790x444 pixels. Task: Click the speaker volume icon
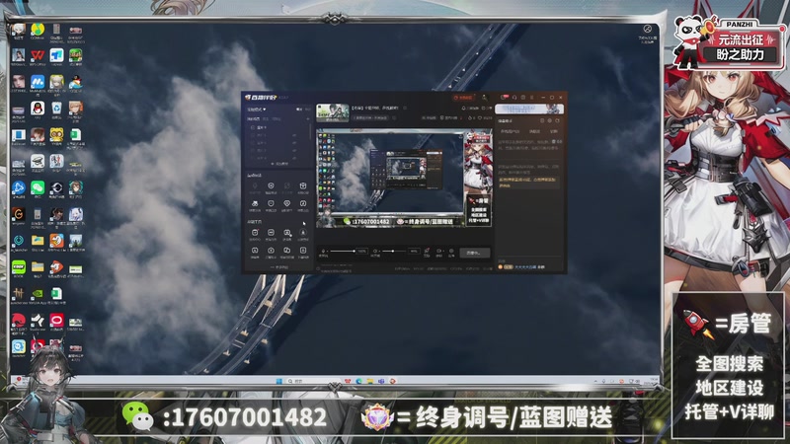376,253
